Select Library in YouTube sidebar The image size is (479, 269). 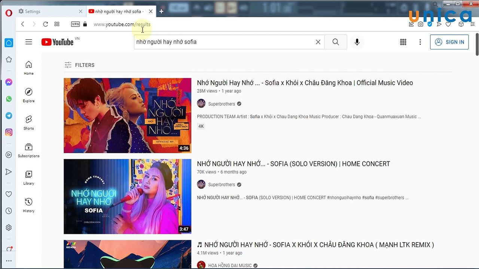point(29,177)
